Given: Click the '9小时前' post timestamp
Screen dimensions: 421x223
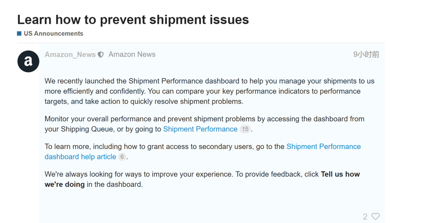Looking at the screenshot, I should click(x=366, y=55).
